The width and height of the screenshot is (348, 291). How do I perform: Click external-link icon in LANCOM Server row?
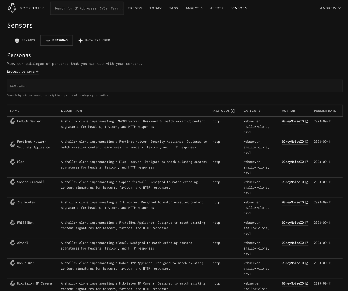[x=307, y=121]
